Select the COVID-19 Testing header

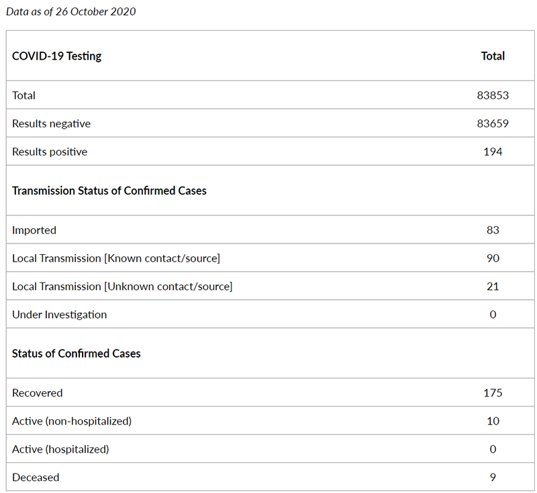(x=57, y=56)
